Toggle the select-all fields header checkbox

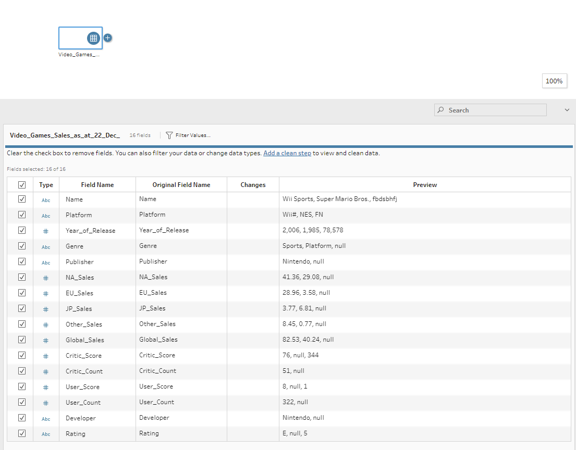22,184
